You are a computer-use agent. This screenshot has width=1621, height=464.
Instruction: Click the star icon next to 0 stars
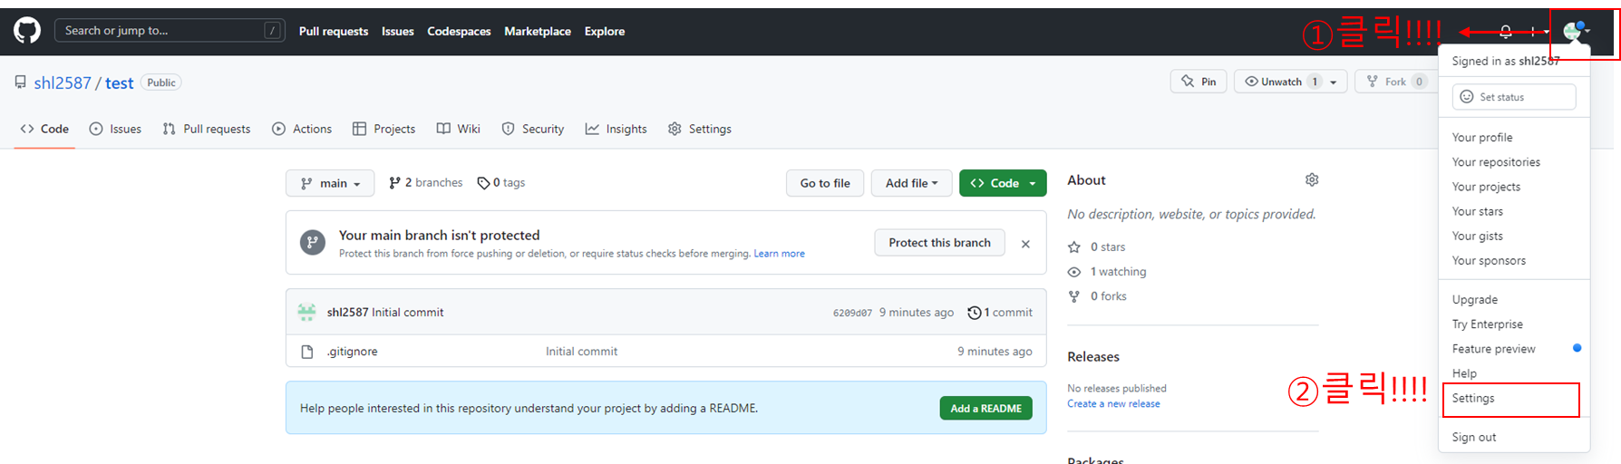click(x=1074, y=247)
